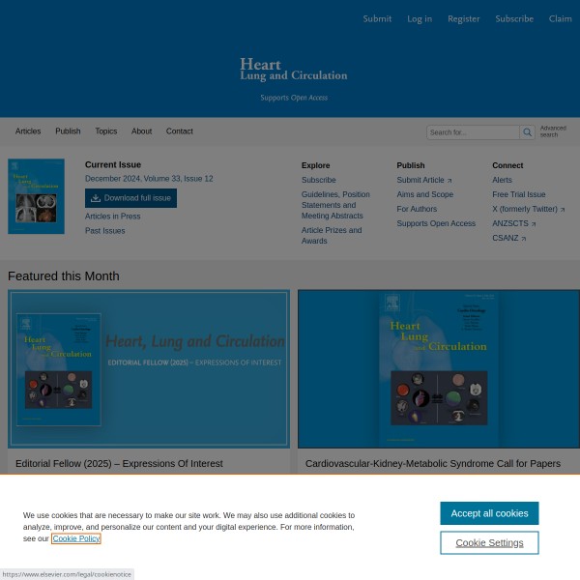
Task: Visit the X (formerly Twitter) link
Action: pyautogui.click(x=528, y=209)
